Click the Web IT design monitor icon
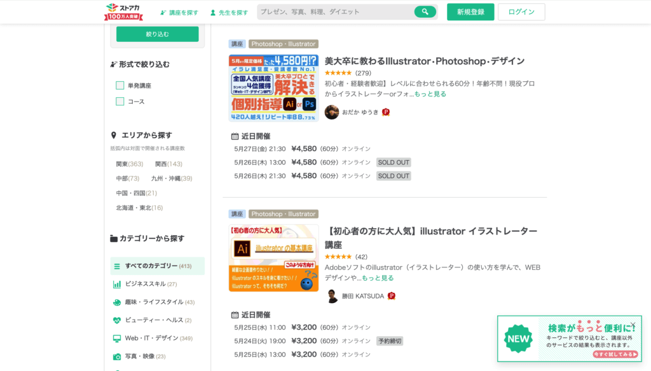The width and height of the screenshot is (651, 371). 117,338
